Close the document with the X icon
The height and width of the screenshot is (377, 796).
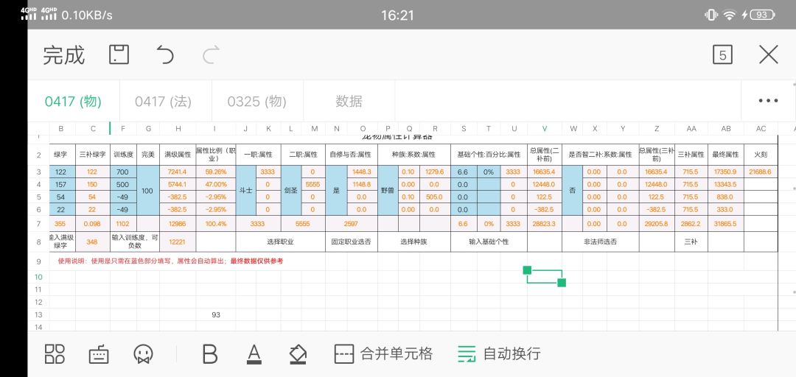point(769,54)
